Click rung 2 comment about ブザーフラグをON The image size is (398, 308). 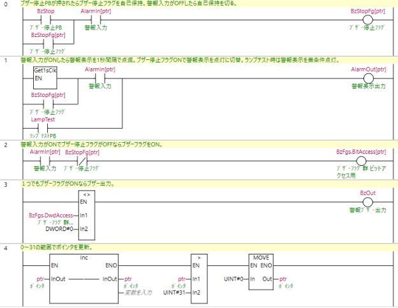tap(91, 145)
